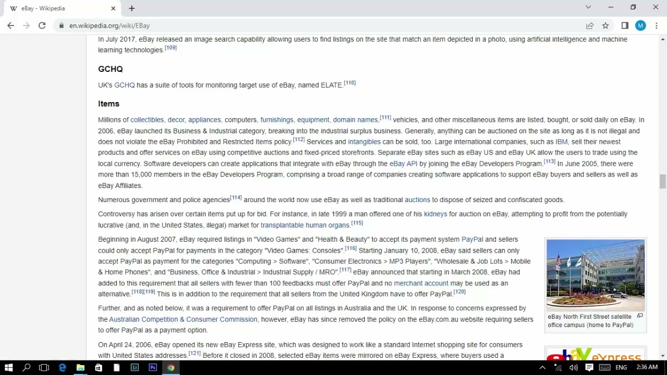Image resolution: width=667 pixels, height=375 pixels.
Task: Open a new browser tab
Action: (x=132, y=8)
